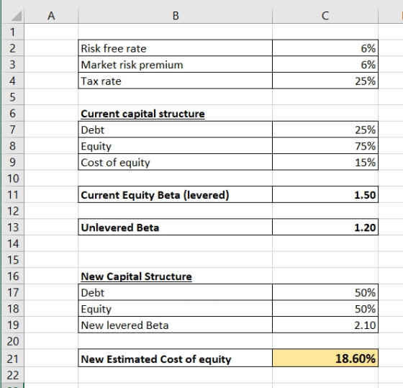Image resolution: width=403 pixels, height=388 pixels.
Task: Click the 'New Capital Structure' heading
Action: pyautogui.click(x=136, y=276)
